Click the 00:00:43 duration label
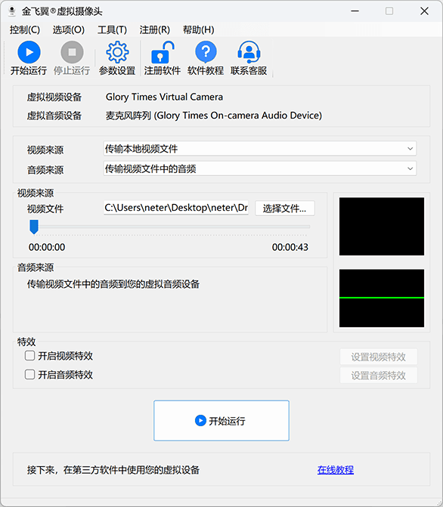443x507 pixels. tap(290, 247)
